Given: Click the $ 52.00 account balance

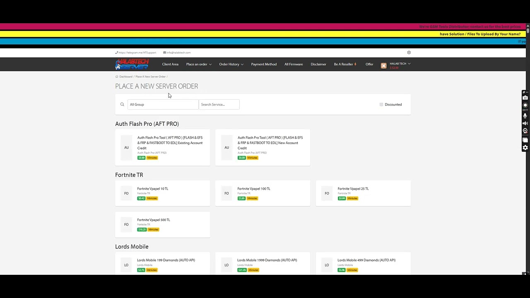Looking at the screenshot, I should pos(394,68).
